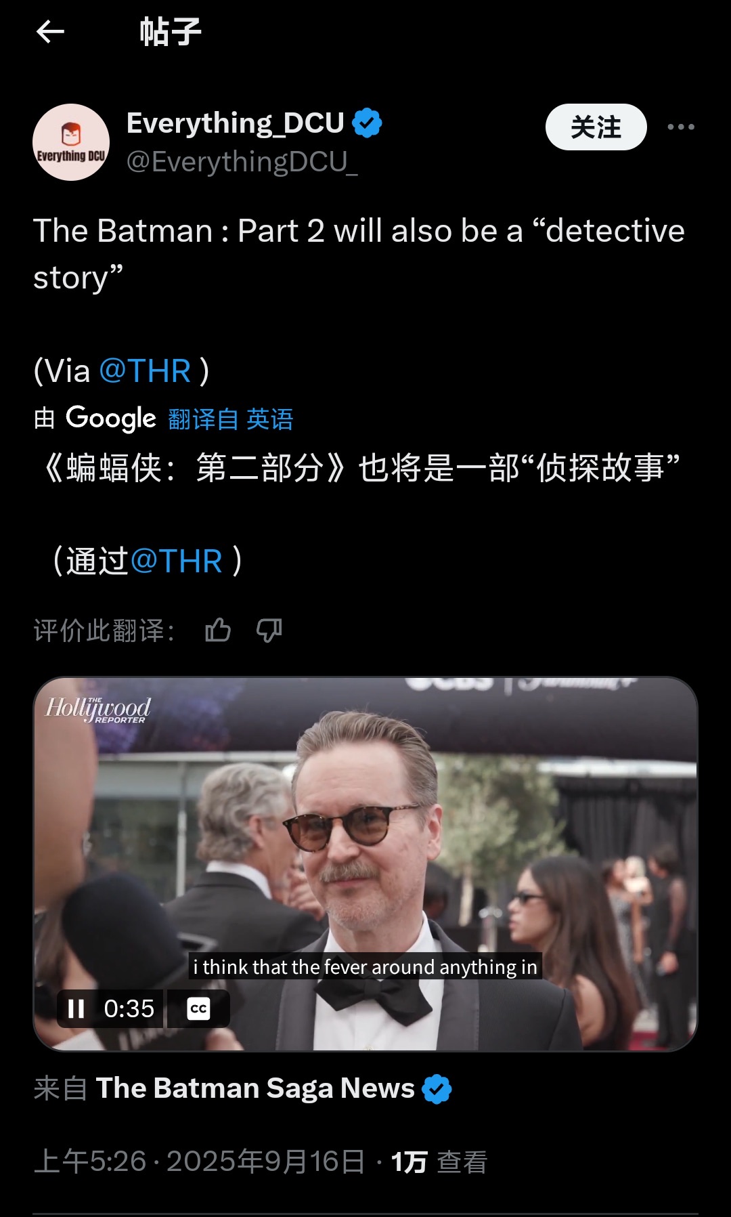Viewport: 731px width, 1217px height.
Task: Tap the blue verified badge beside Everything_DCU
Action: pos(368,123)
